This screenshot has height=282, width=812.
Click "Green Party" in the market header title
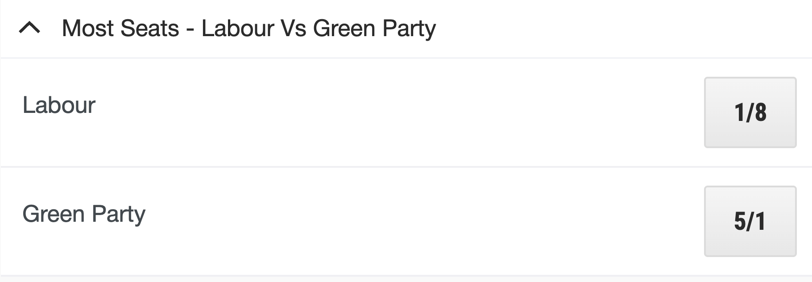click(374, 29)
